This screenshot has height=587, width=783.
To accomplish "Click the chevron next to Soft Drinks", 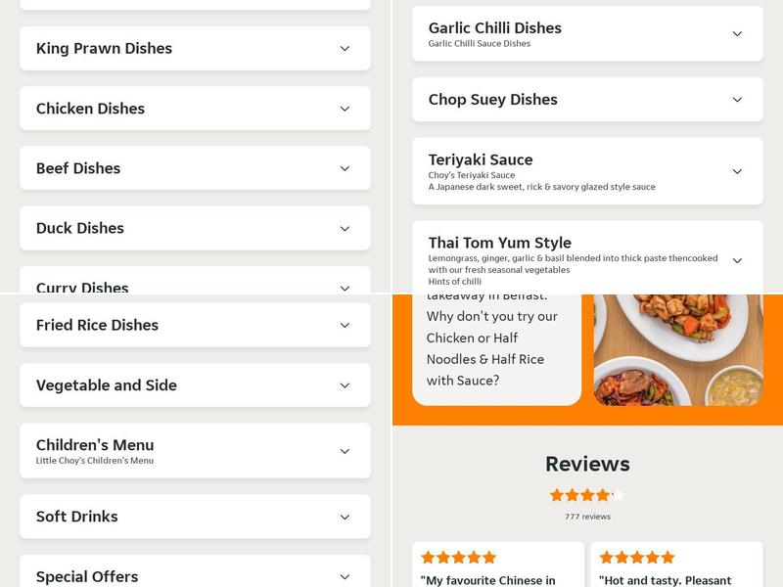I will click(344, 516).
